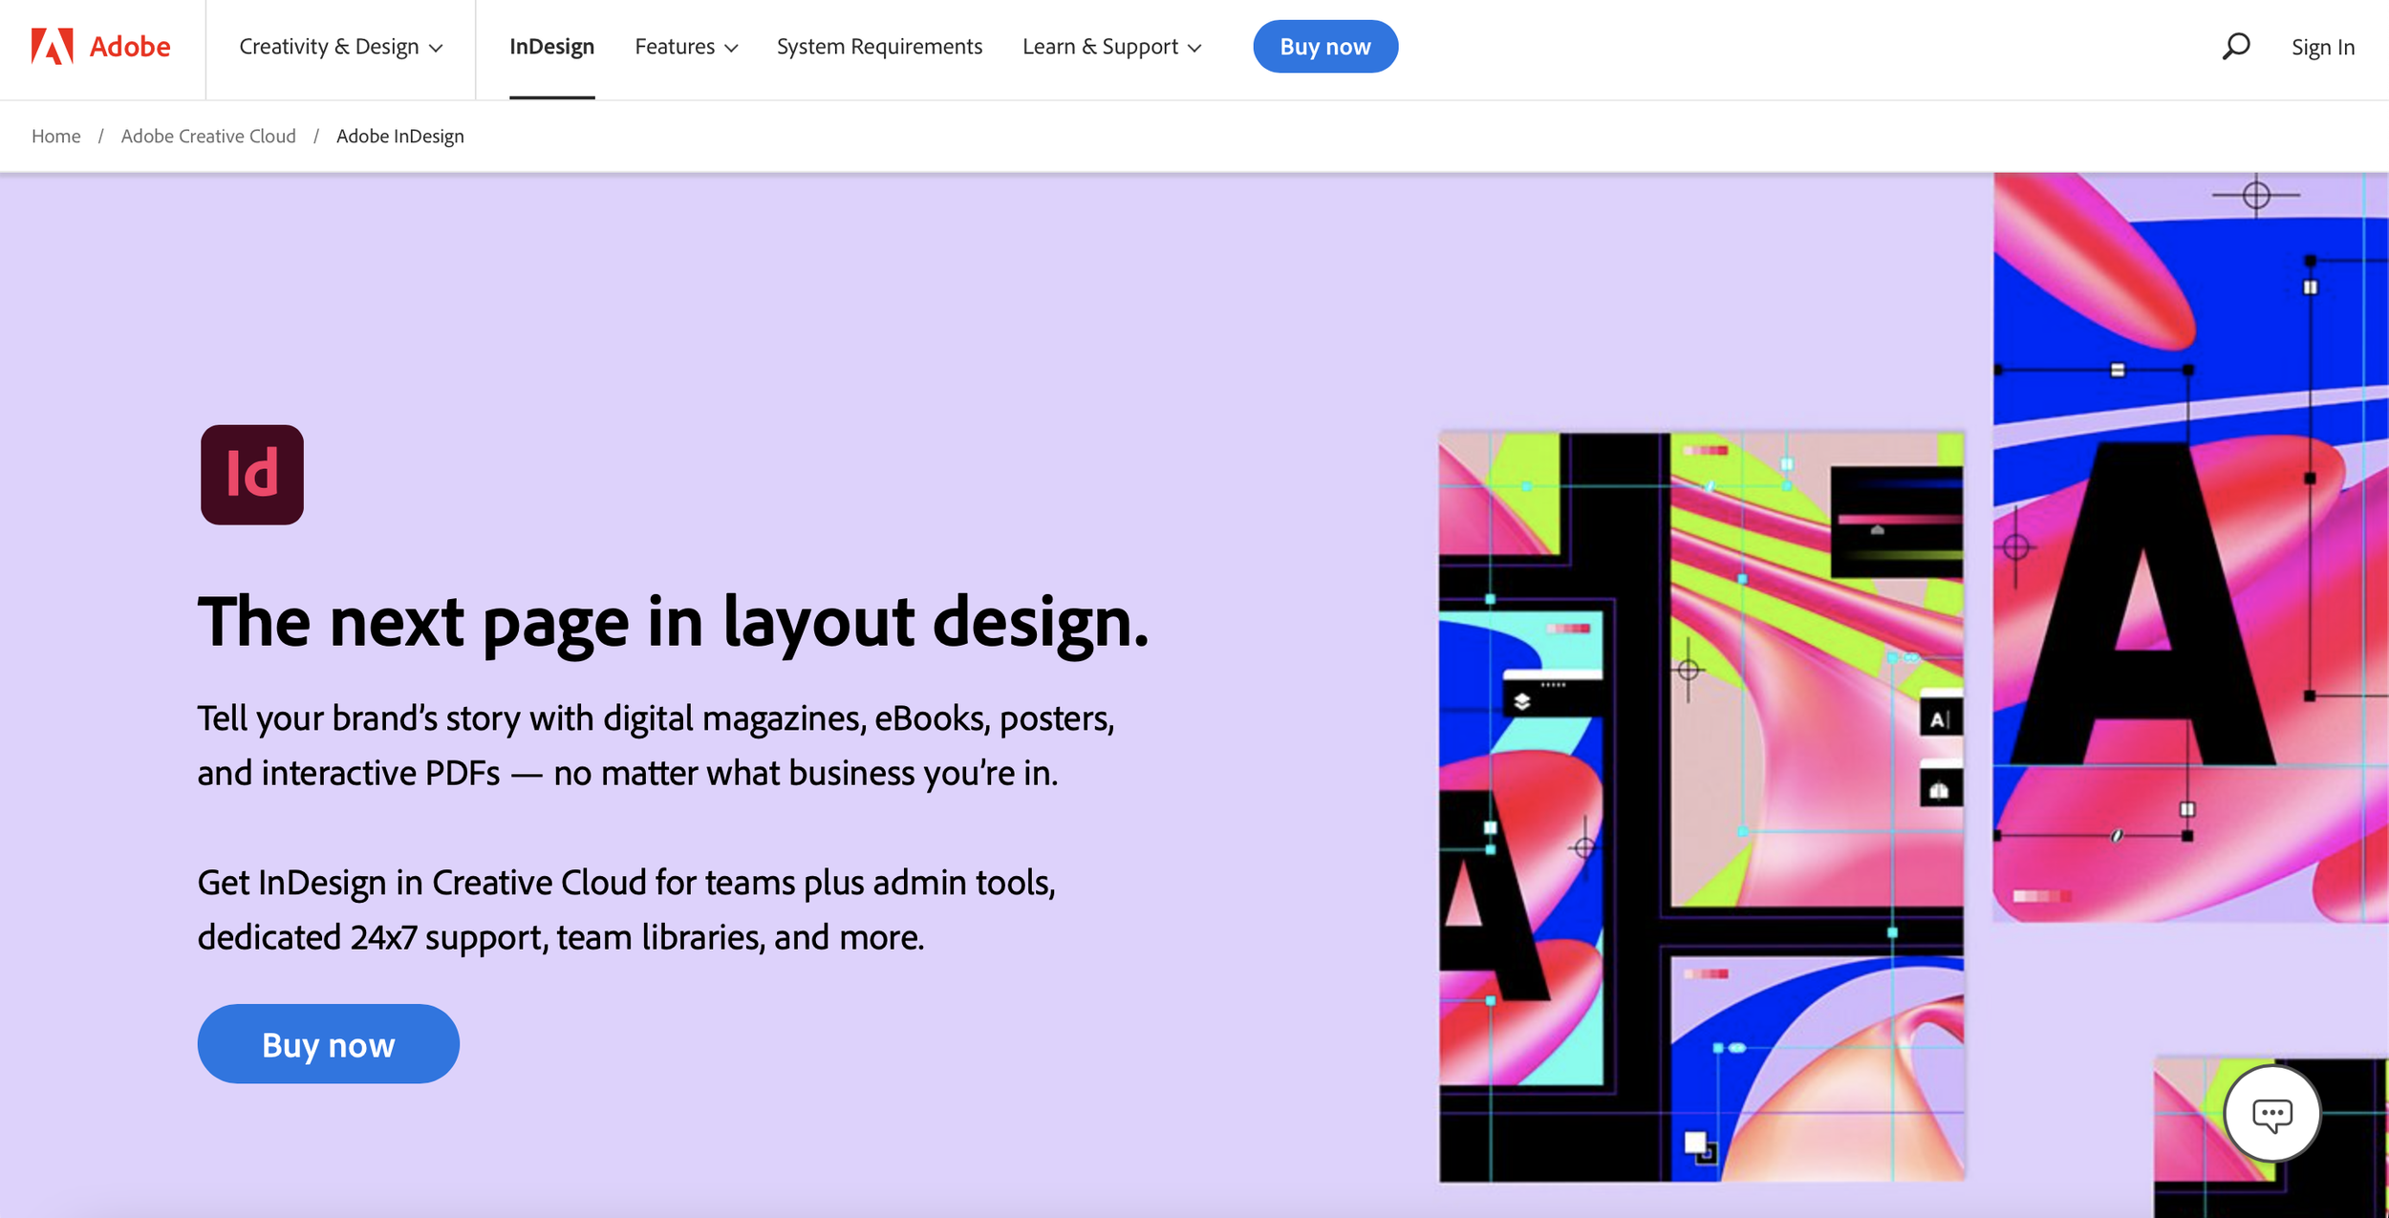Viewport: 2389px width, 1218px height.
Task: Open System Requirements menu item
Action: coord(879,47)
